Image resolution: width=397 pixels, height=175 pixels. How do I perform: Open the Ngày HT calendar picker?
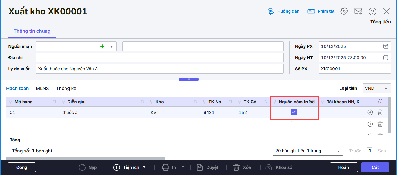click(x=385, y=58)
